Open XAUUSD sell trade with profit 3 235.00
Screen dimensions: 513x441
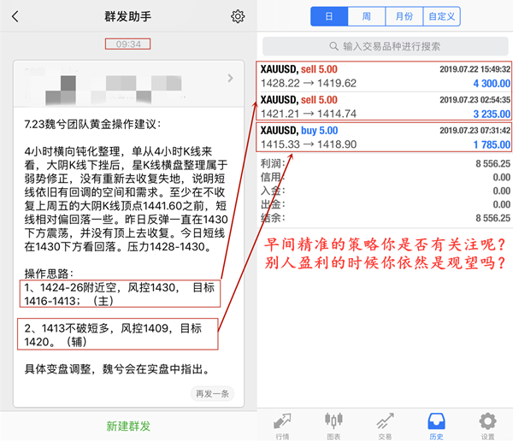tap(385, 107)
